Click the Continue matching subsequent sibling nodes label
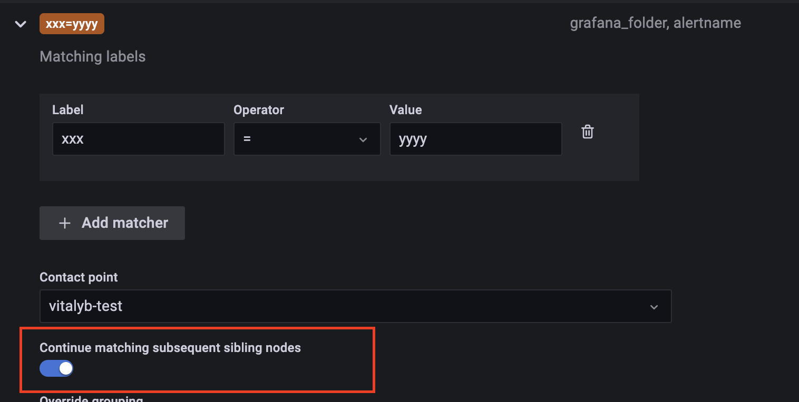Viewport: 799px width, 402px height. tap(170, 347)
